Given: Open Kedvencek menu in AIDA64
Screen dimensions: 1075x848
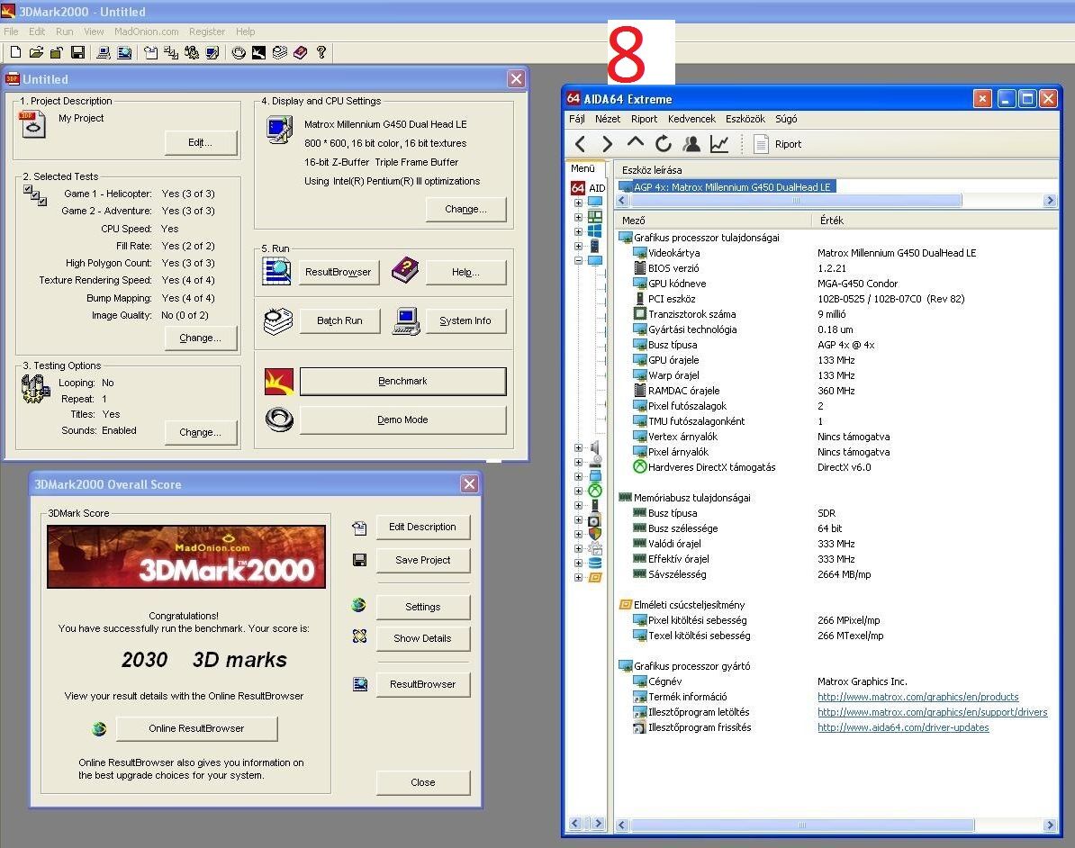Looking at the screenshot, I should 691,119.
